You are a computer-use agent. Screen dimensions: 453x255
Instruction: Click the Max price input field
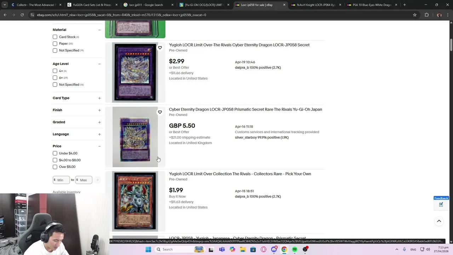pos(84,180)
